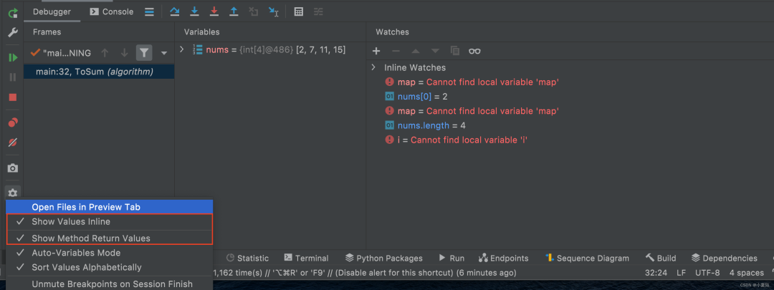Expand the nums array variable

pyautogui.click(x=182, y=49)
